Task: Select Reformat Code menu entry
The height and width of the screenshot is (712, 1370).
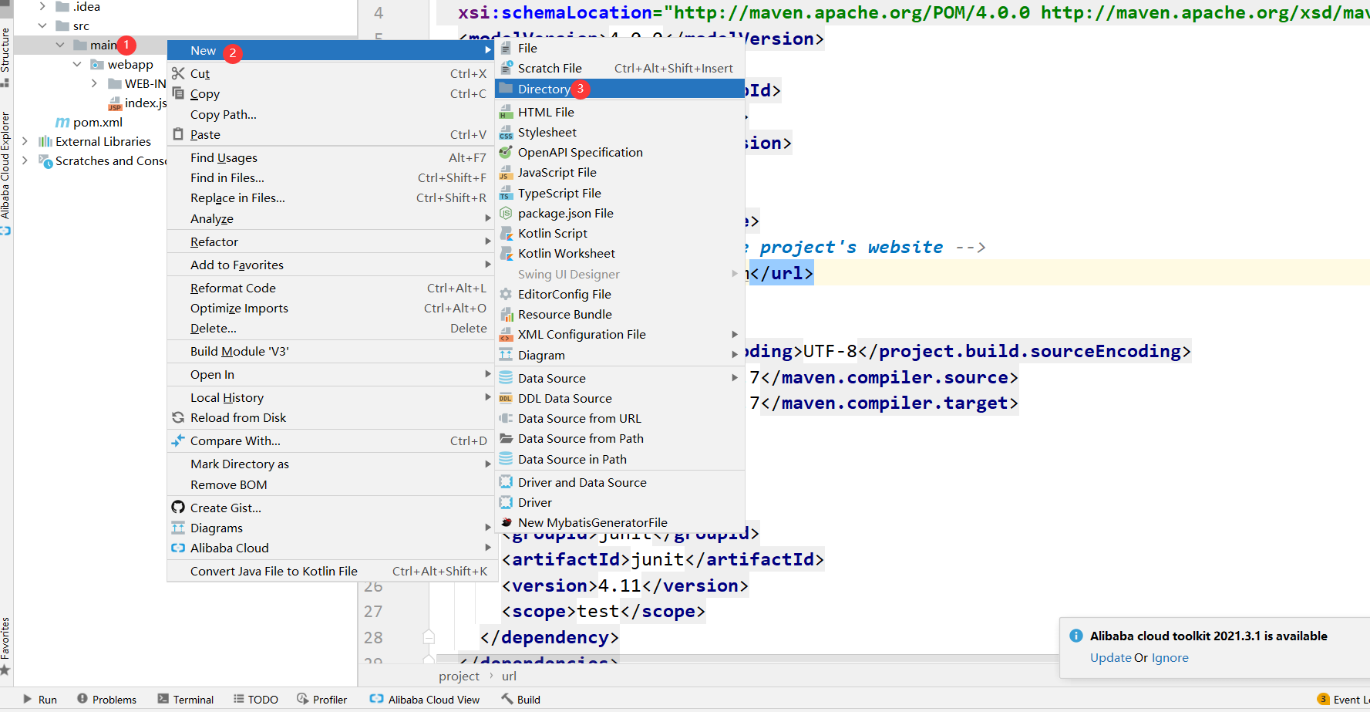Action: (x=330, y=288)
